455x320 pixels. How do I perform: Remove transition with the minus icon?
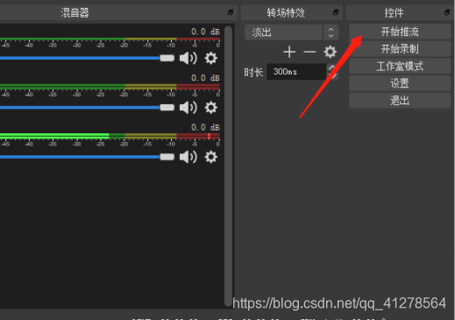[309, 52]
